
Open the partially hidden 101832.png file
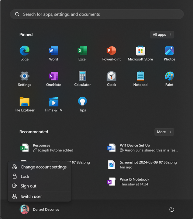pyautogui.click(x=81, y=162)
